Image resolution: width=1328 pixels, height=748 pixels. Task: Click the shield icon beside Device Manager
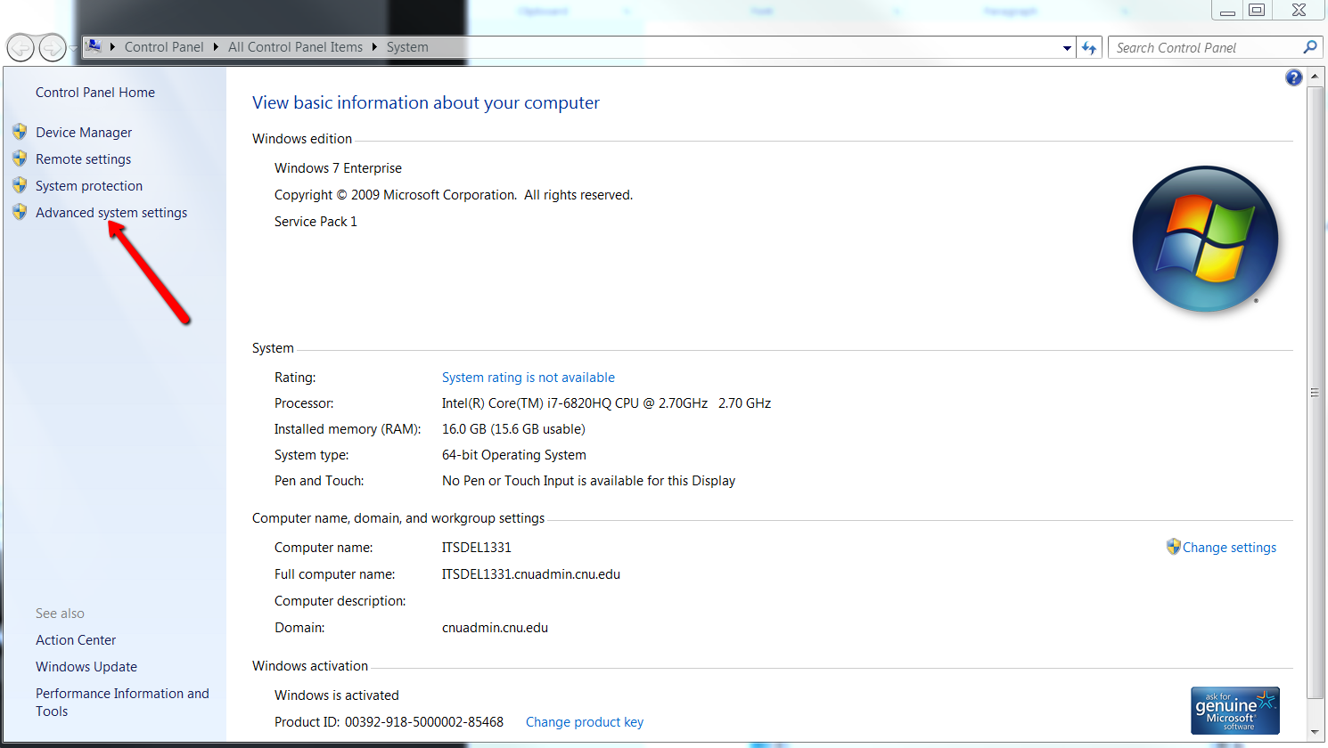20,132
